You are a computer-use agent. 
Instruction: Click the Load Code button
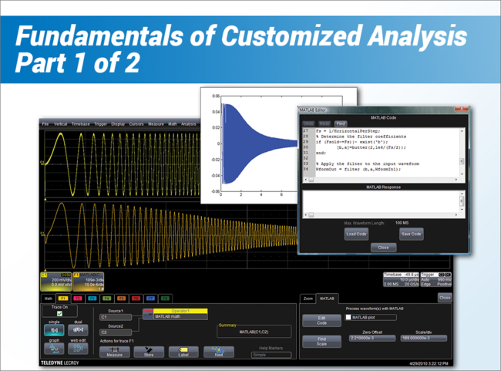356,234
